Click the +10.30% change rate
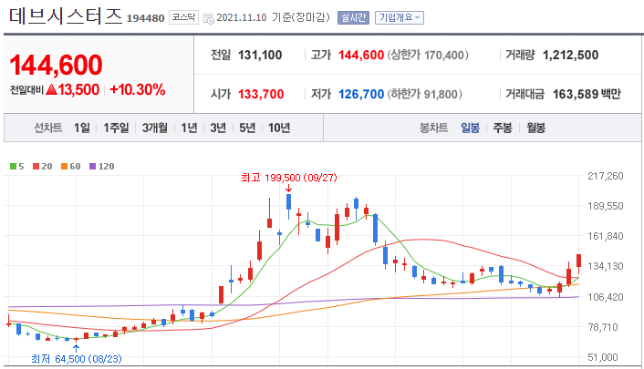This screenshot has width=644, height=369. (x=138, y=89)
